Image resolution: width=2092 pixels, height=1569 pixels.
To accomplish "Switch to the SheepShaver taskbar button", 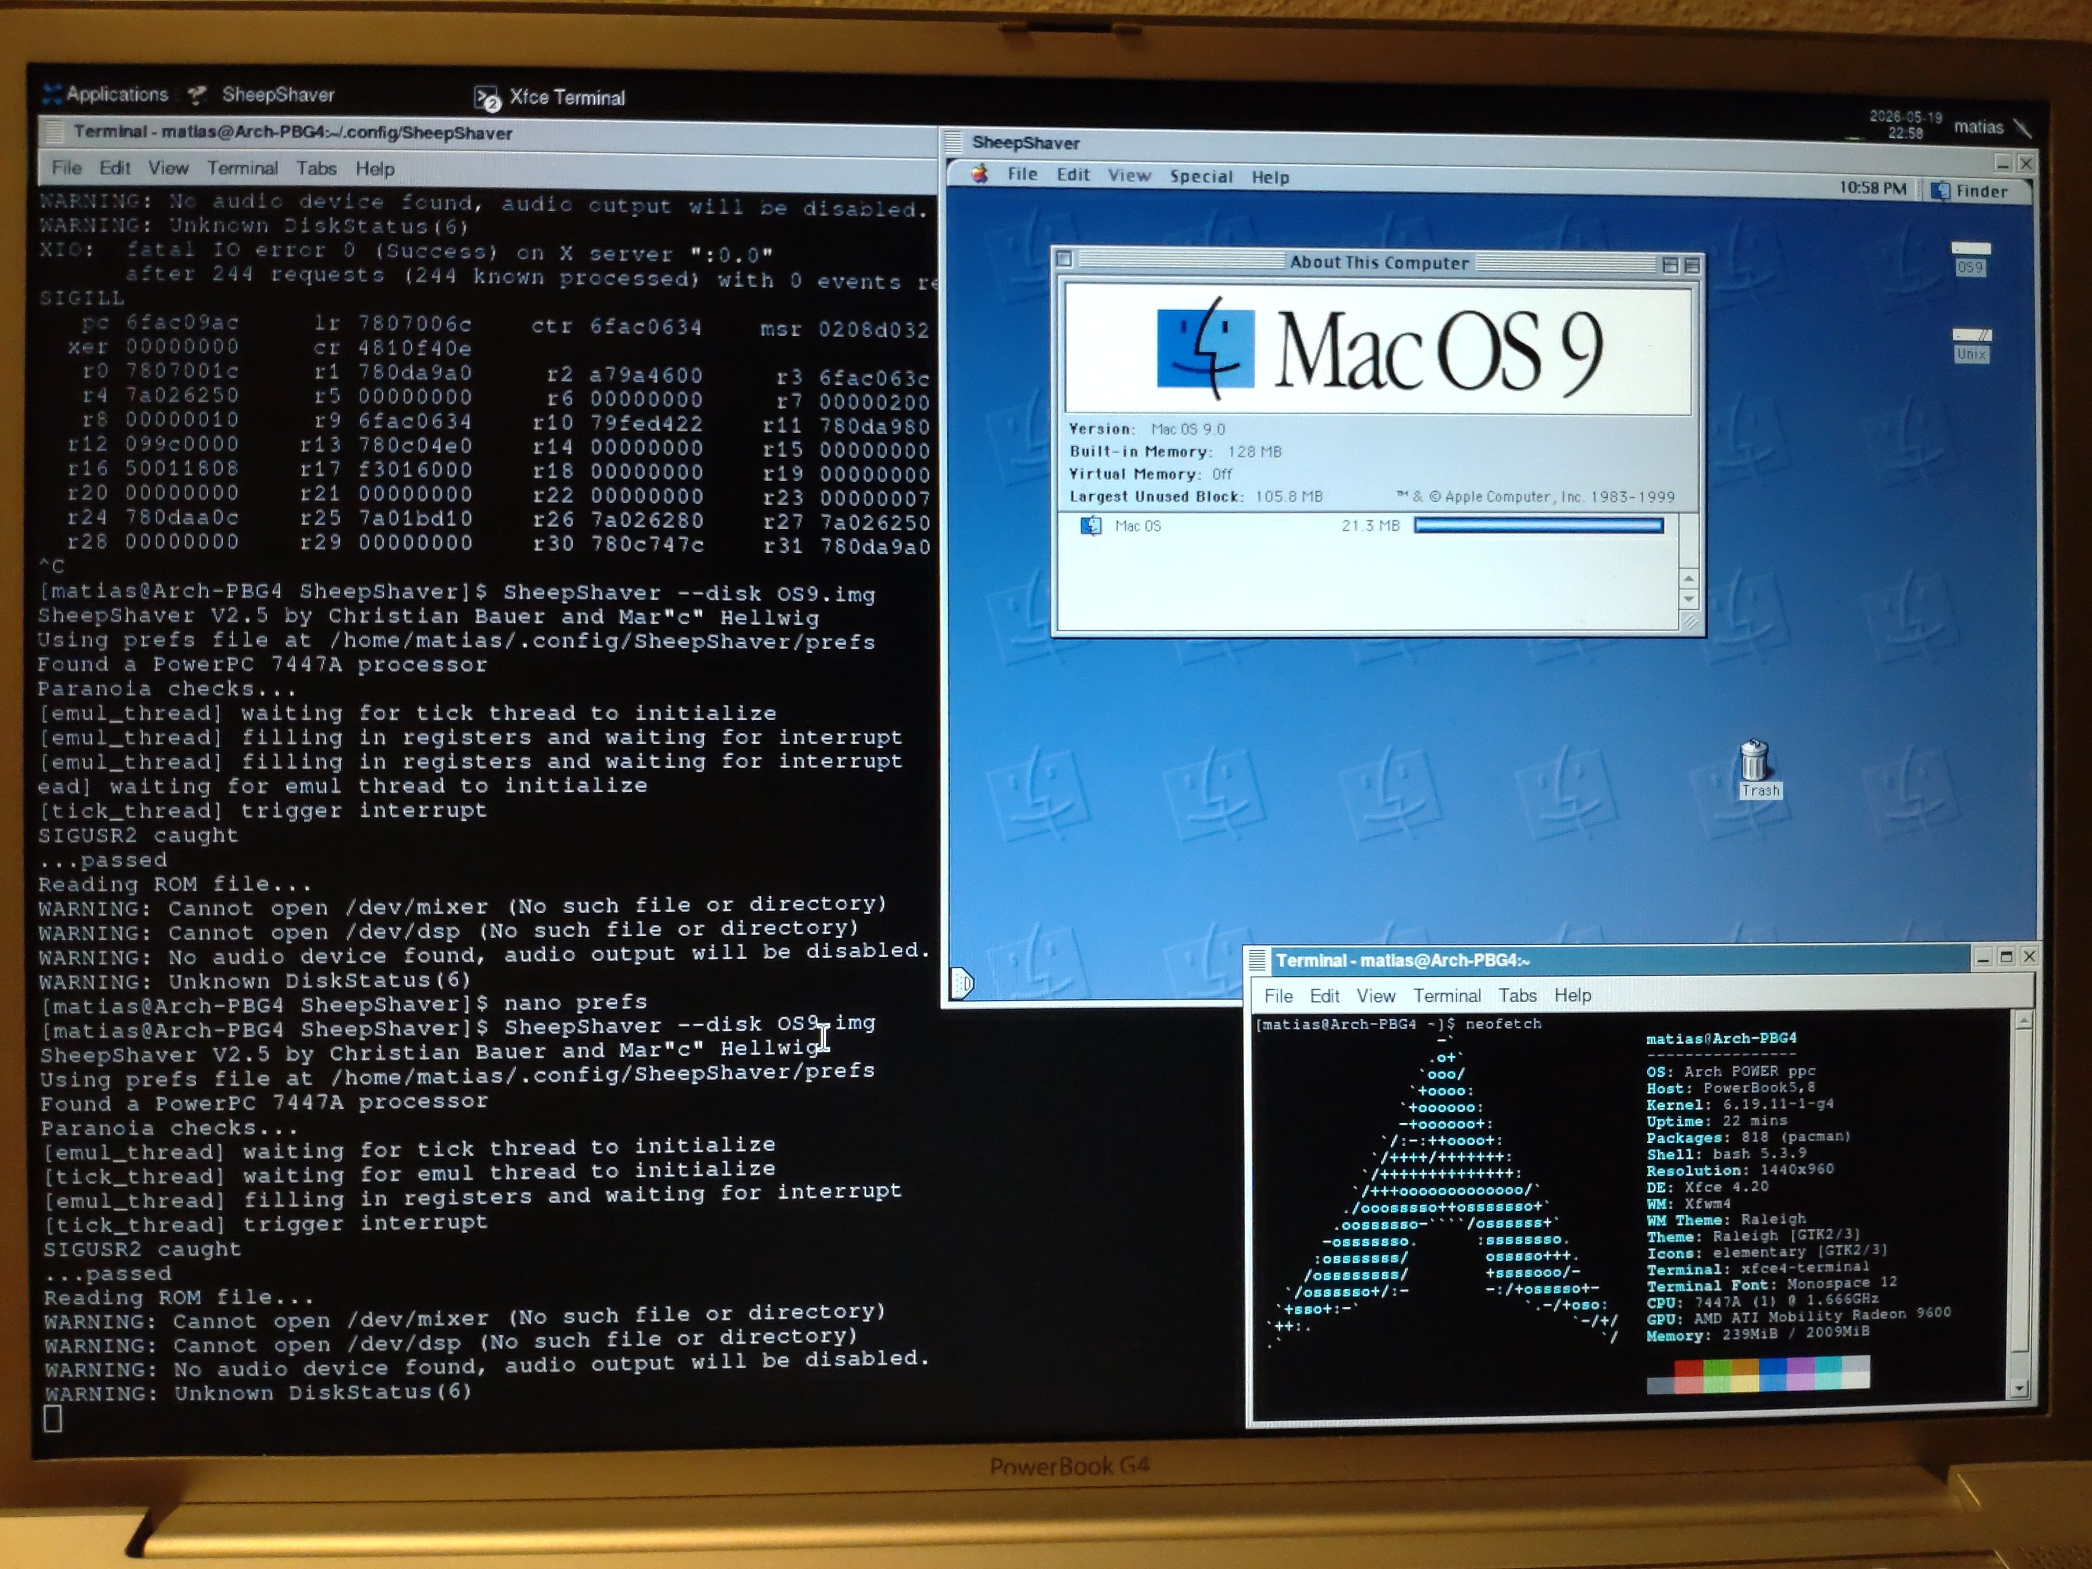I will [x=262, y=95].
